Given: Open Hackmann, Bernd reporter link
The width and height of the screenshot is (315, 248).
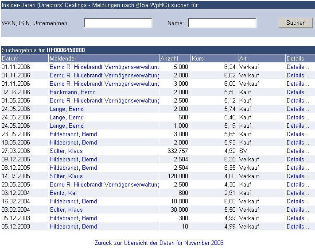Looking at the screenshot, I should coord(72,92).
